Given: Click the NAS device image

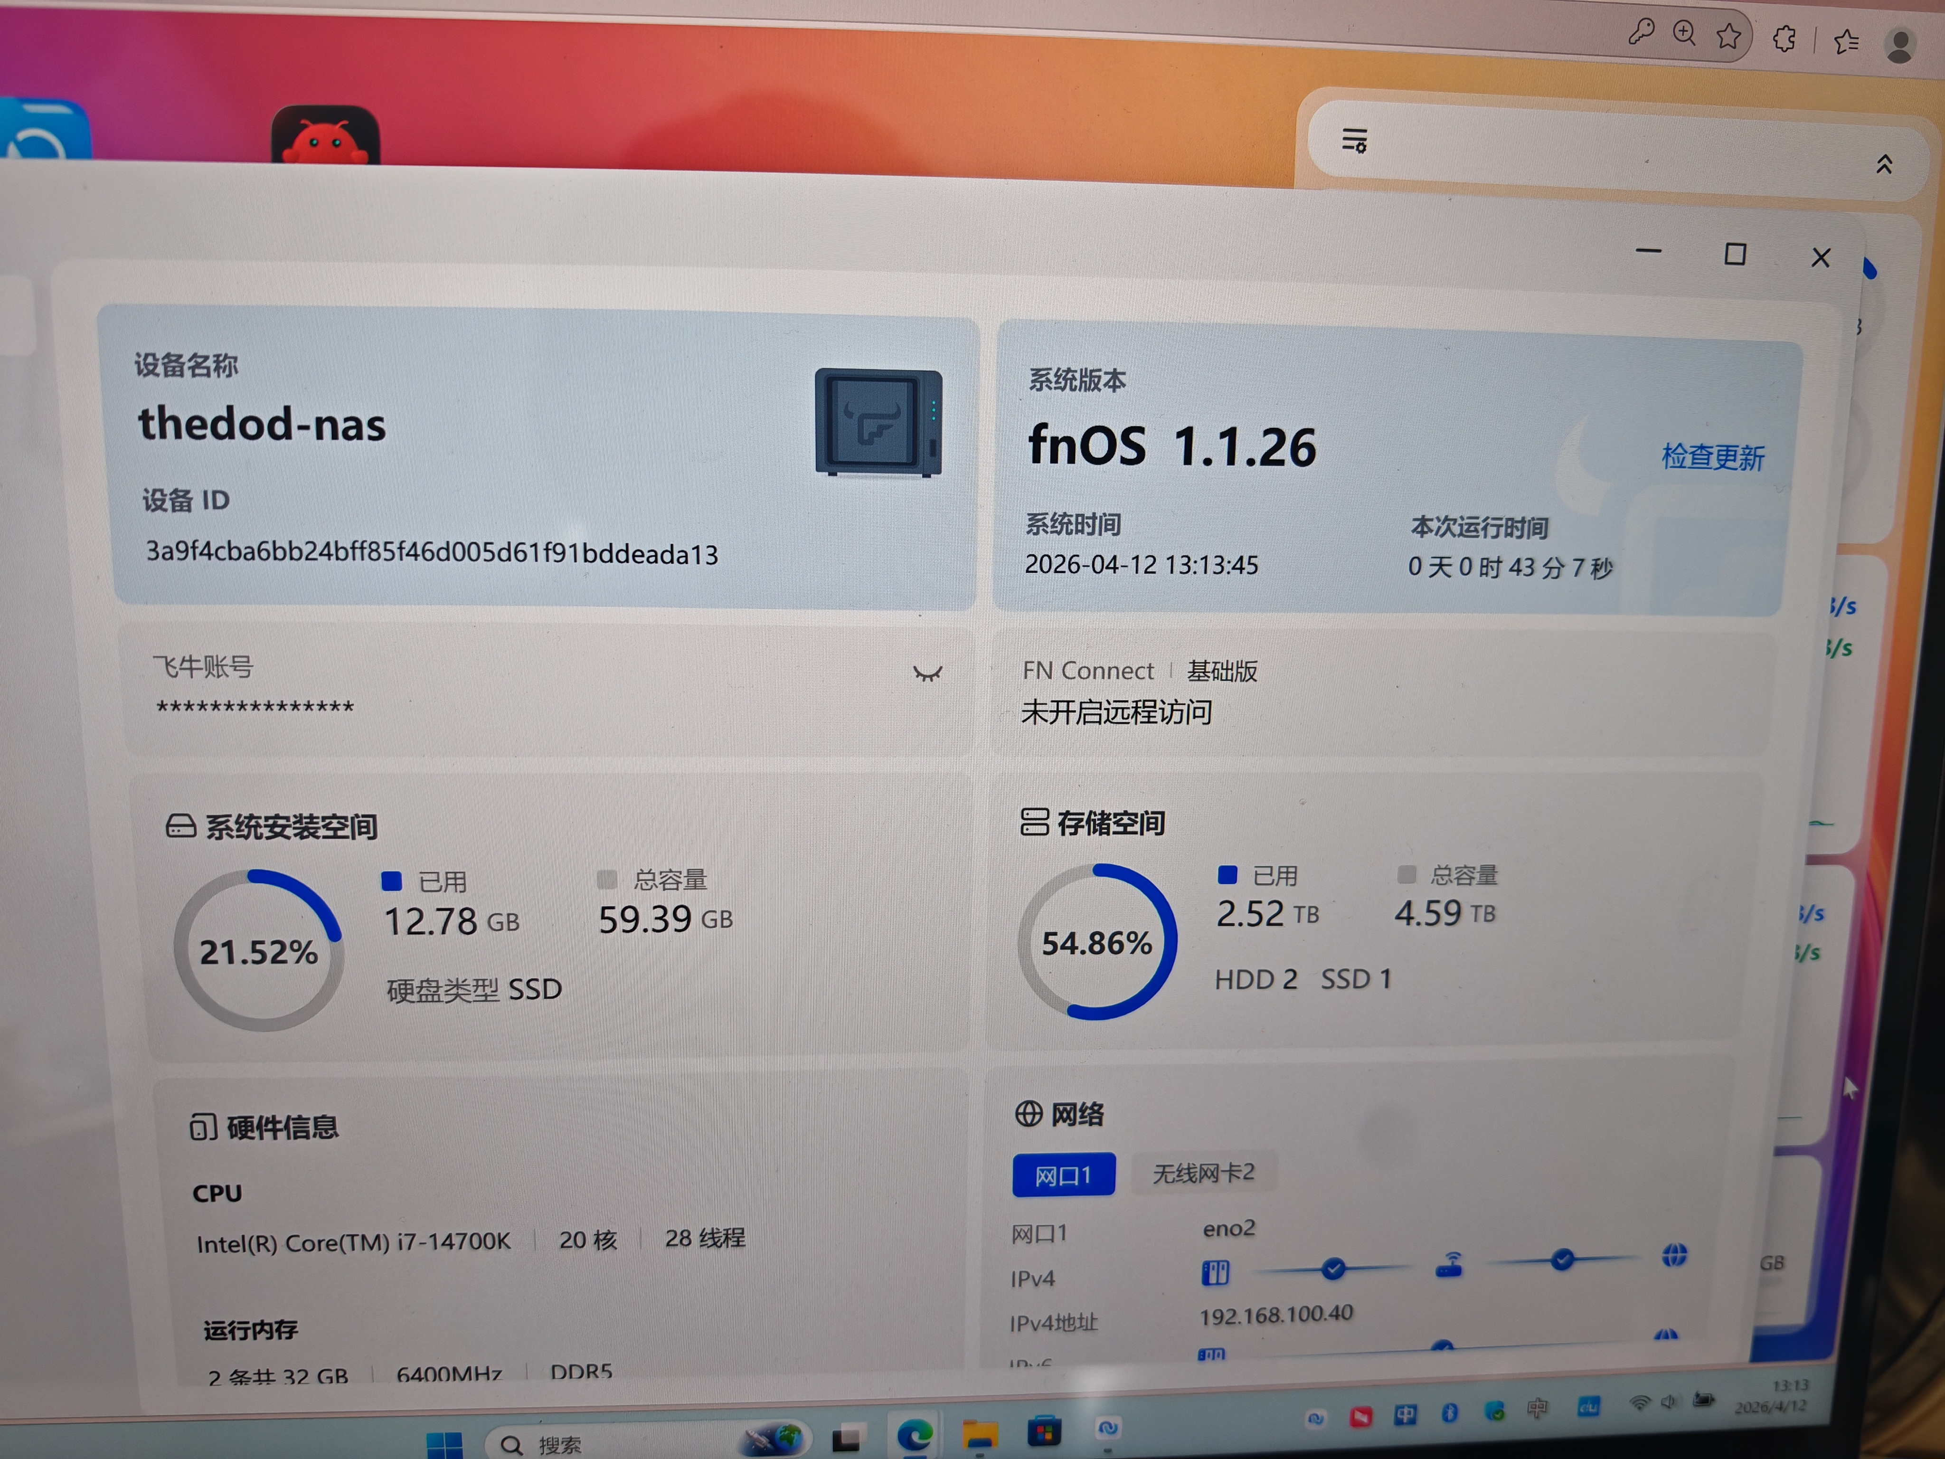Looking at the screenshot, I should [x=878, y=424].
